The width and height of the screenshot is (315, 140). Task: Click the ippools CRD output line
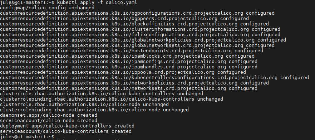coord(123,72)
